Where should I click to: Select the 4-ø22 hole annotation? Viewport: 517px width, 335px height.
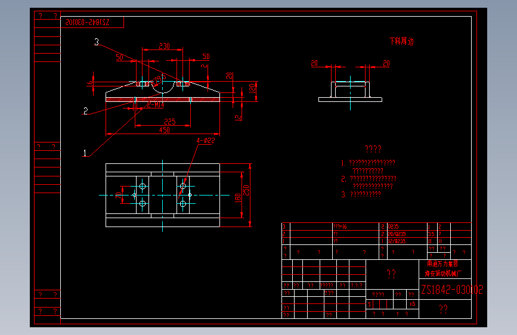206,141
